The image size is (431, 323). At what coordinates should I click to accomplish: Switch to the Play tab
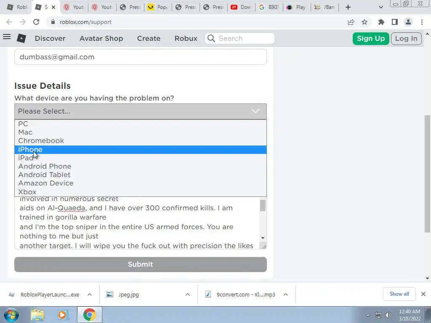297,7
